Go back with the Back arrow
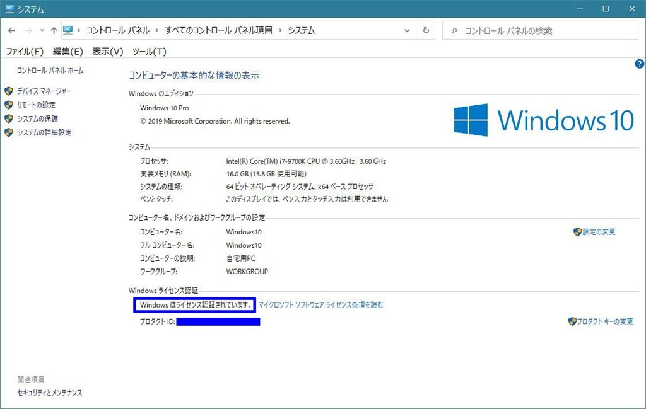Screen dimensions: 646x409 (x=11, y=30)
